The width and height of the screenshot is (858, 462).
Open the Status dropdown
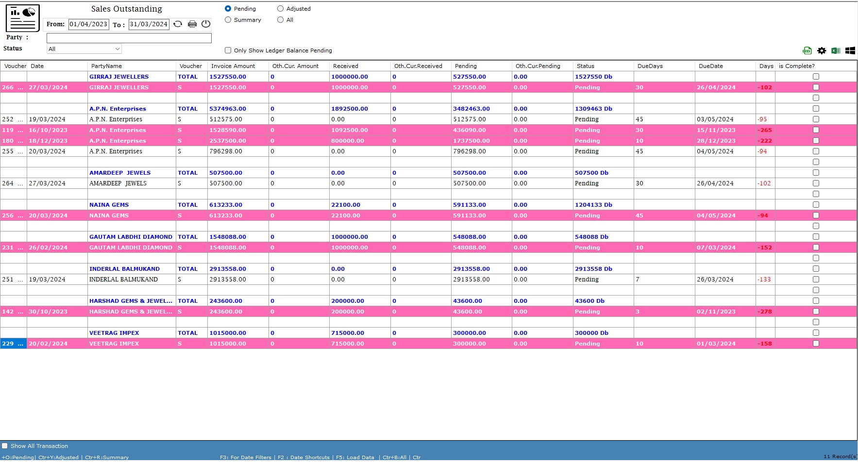[84, 49]
